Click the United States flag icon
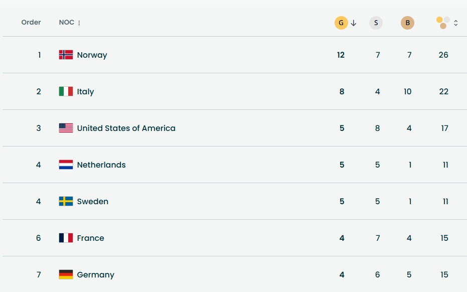 (66, 128)
